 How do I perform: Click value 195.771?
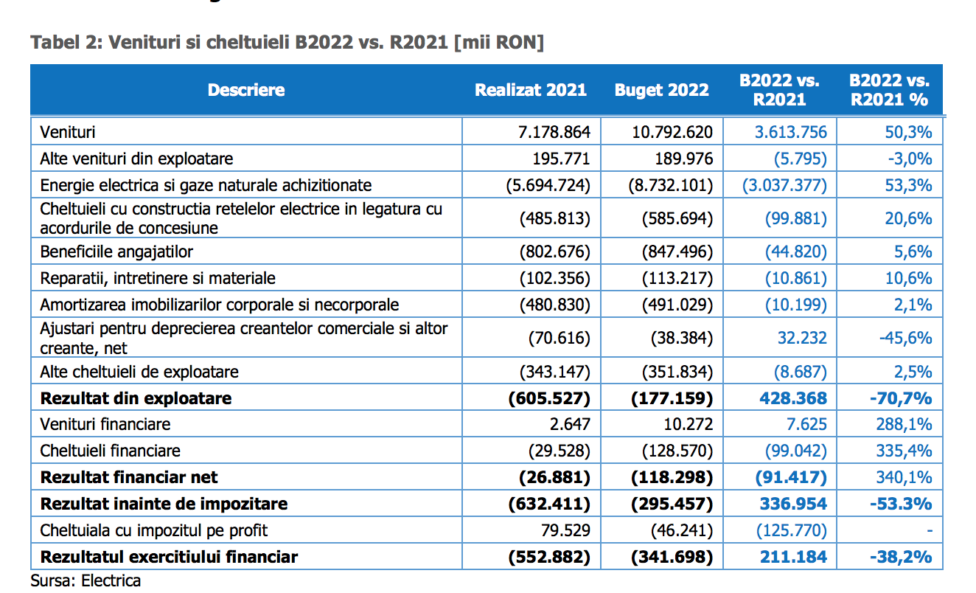(x=561, y=159)
